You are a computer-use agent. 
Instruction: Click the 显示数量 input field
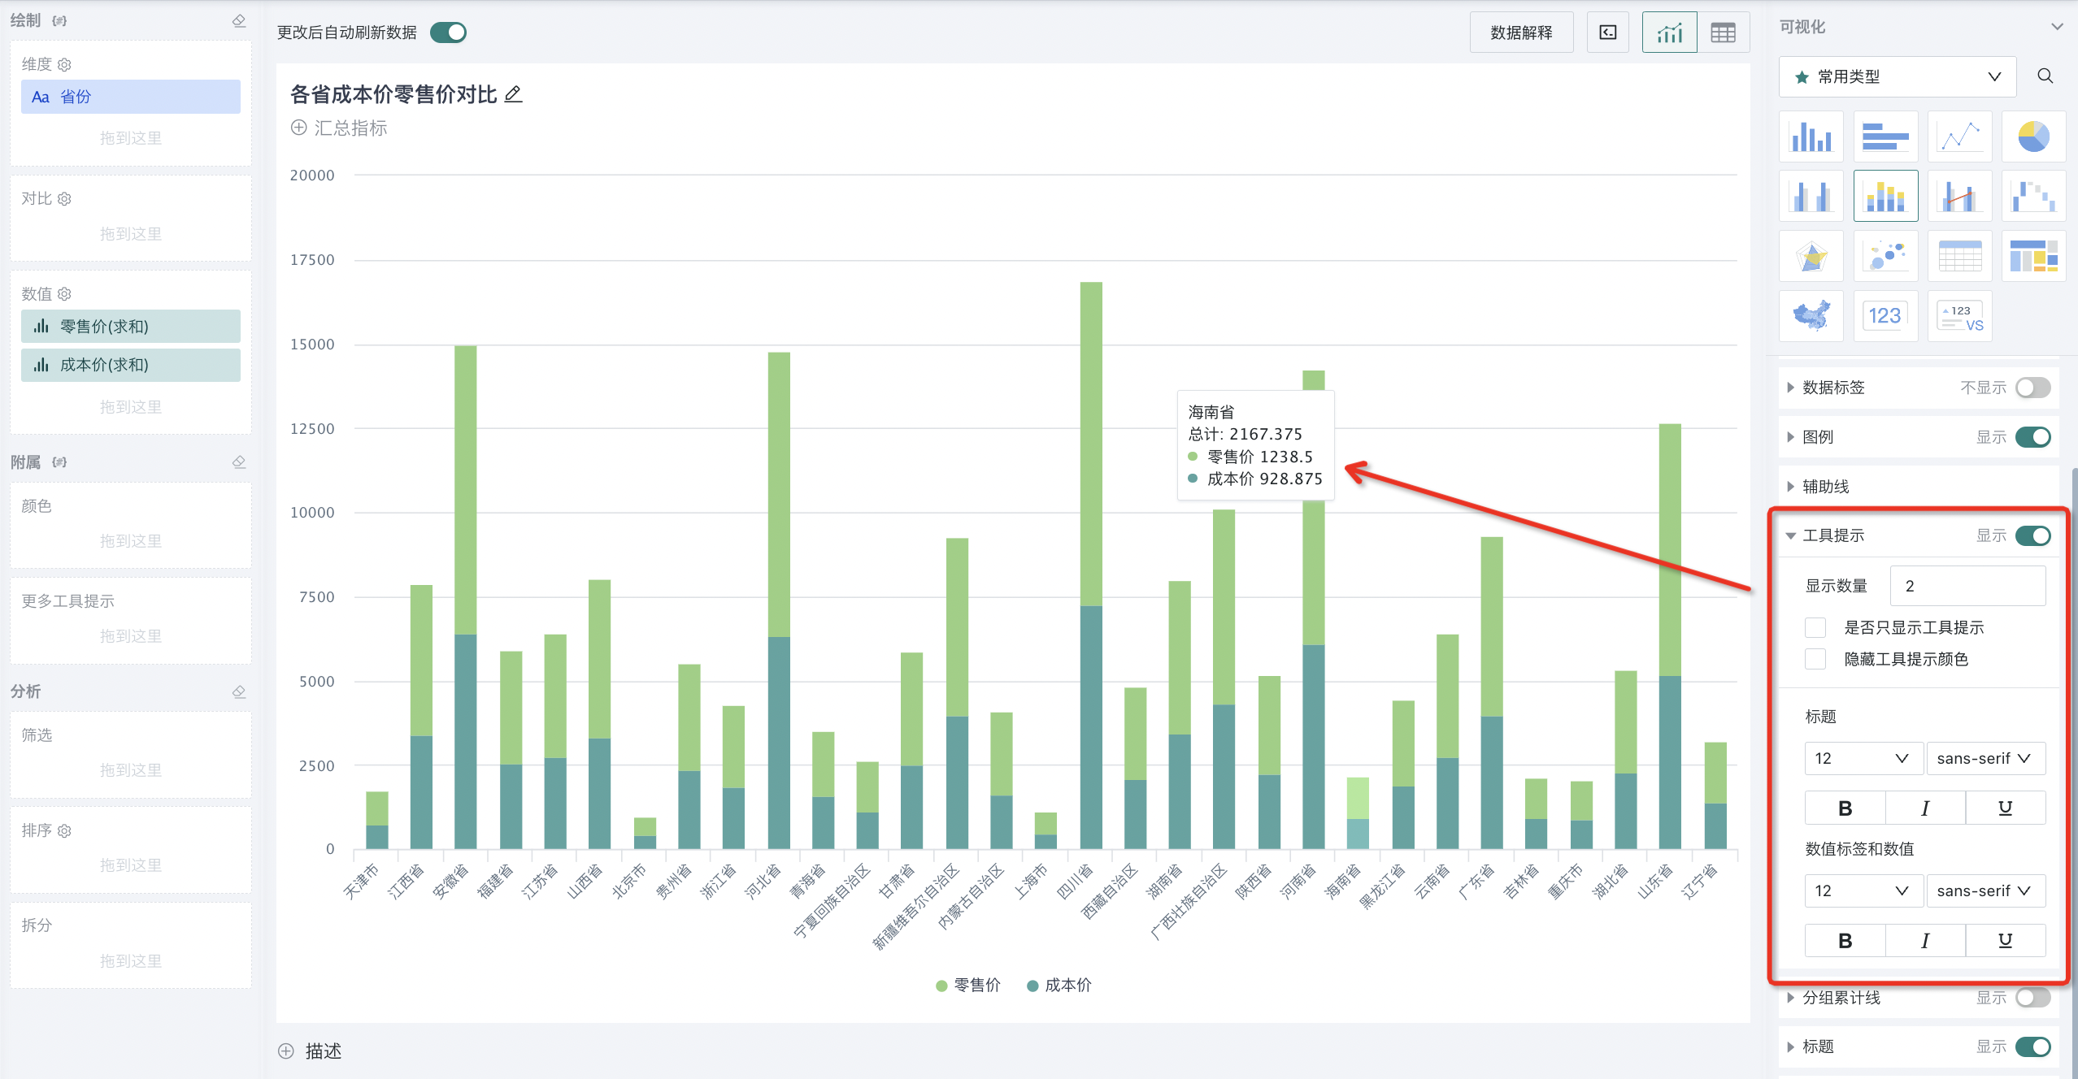click(x=1967, y=586)
